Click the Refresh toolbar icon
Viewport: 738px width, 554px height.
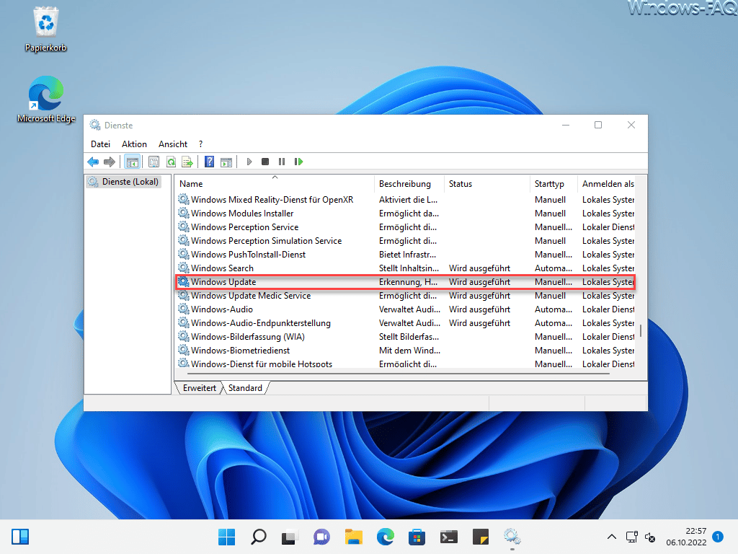171,162
